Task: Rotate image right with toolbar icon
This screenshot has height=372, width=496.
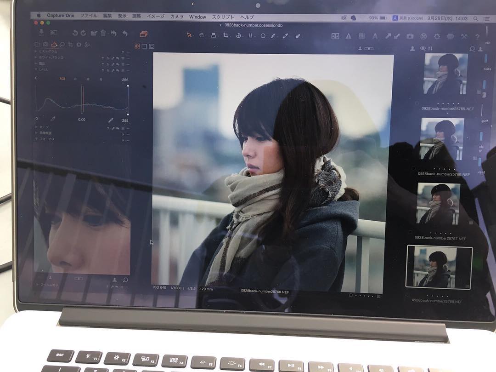Action: click(83, 33)
